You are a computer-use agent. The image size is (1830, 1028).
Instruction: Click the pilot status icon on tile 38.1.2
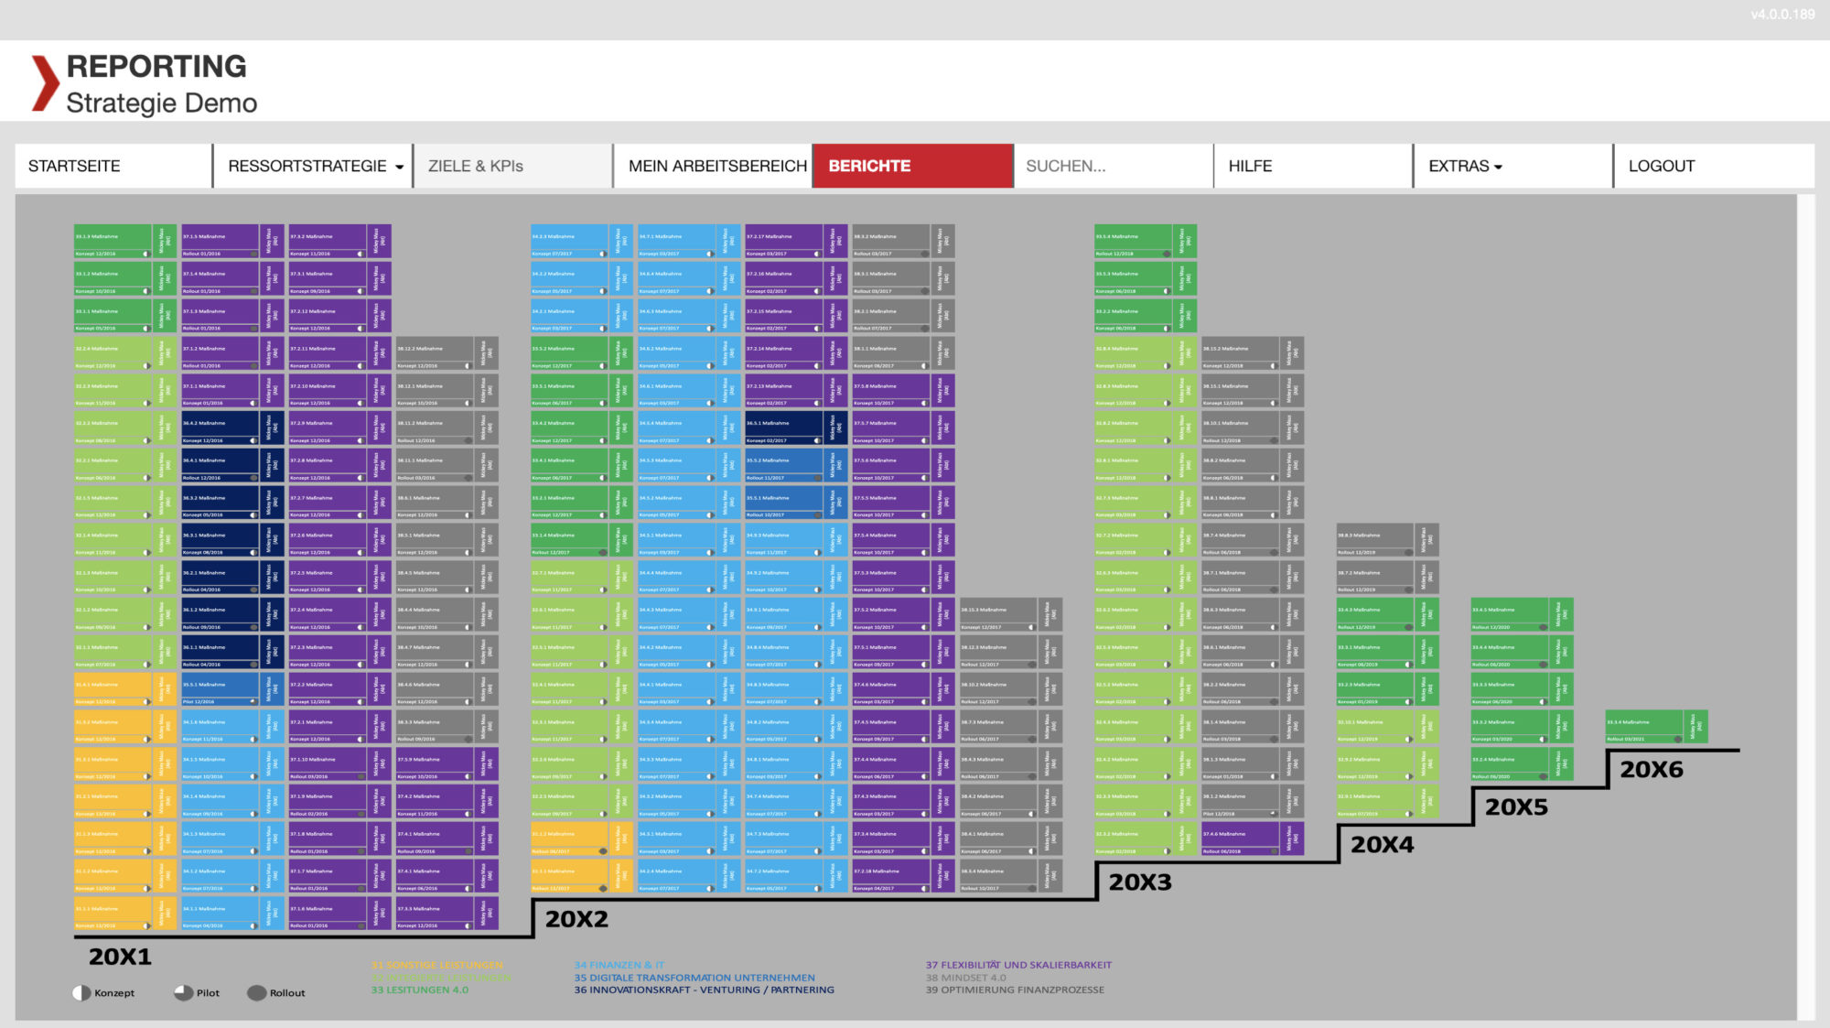(x=1273, y=814)
